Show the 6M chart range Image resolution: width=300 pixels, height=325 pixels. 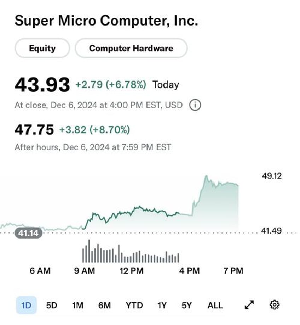pos(104,305)
